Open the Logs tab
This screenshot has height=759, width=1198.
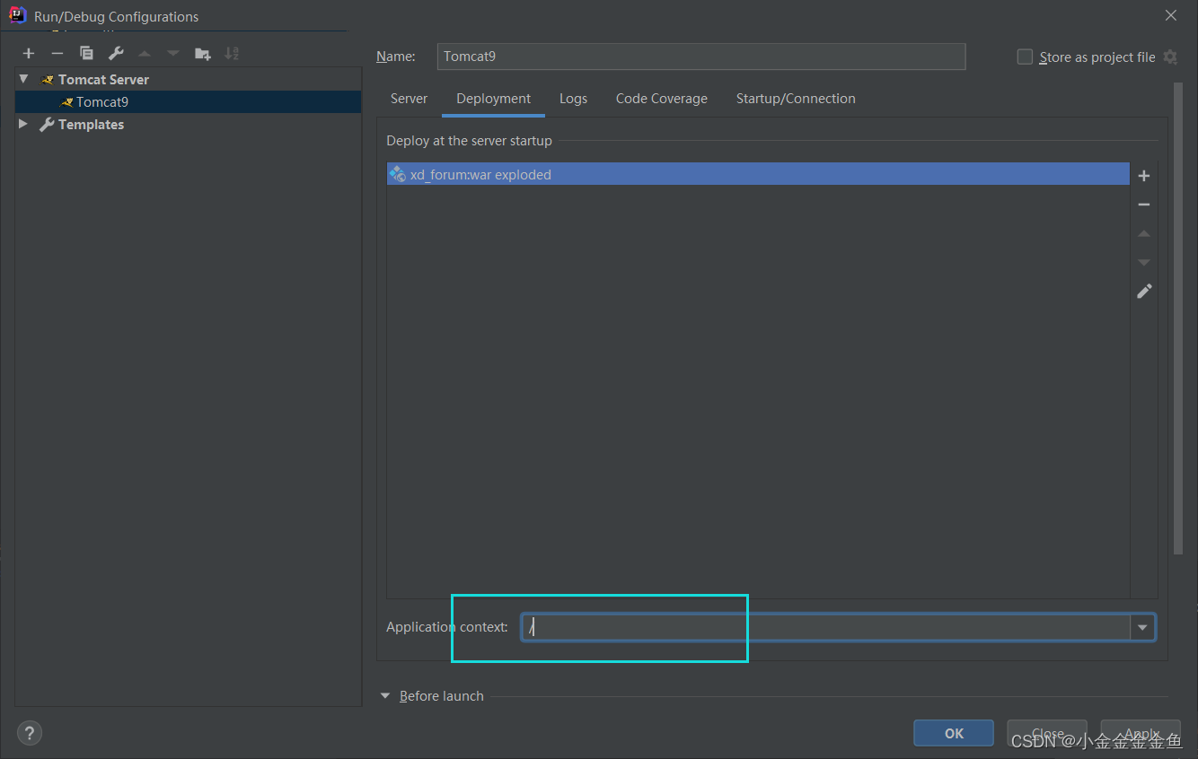coord(573,99)
